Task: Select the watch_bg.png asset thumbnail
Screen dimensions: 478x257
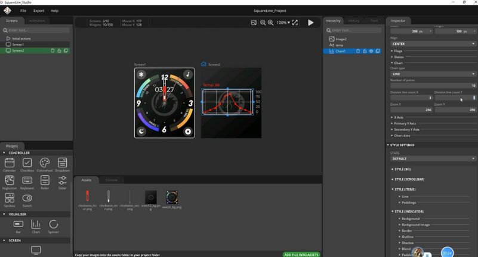Action: [172, 197]
